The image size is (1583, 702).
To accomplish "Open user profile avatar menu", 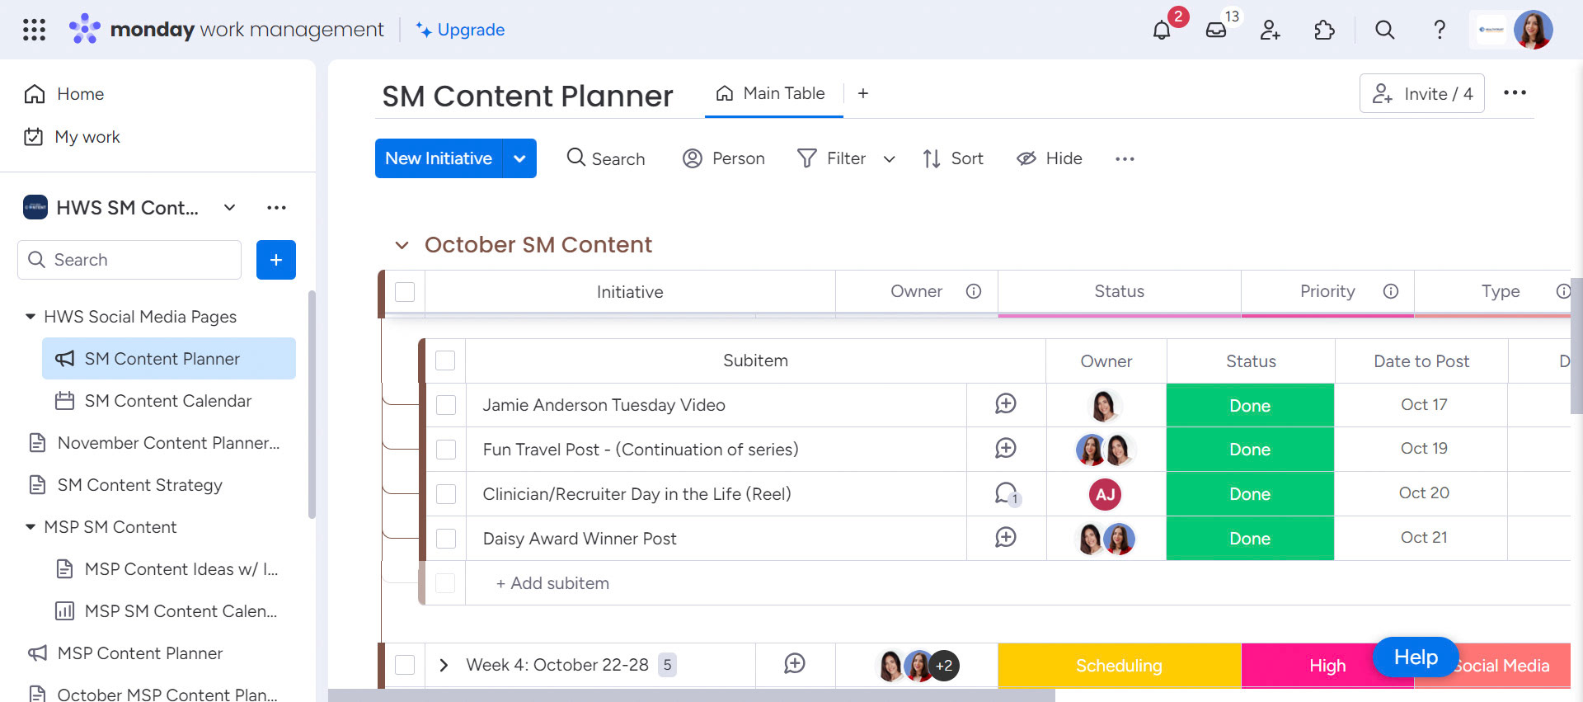I will 1533,30.
